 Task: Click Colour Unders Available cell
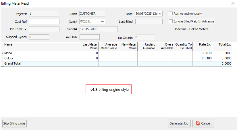[147, 59]
